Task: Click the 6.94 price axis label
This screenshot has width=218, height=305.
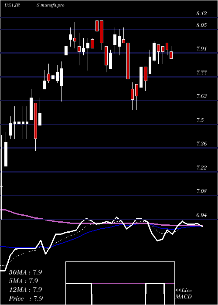Action: (201, 215)
